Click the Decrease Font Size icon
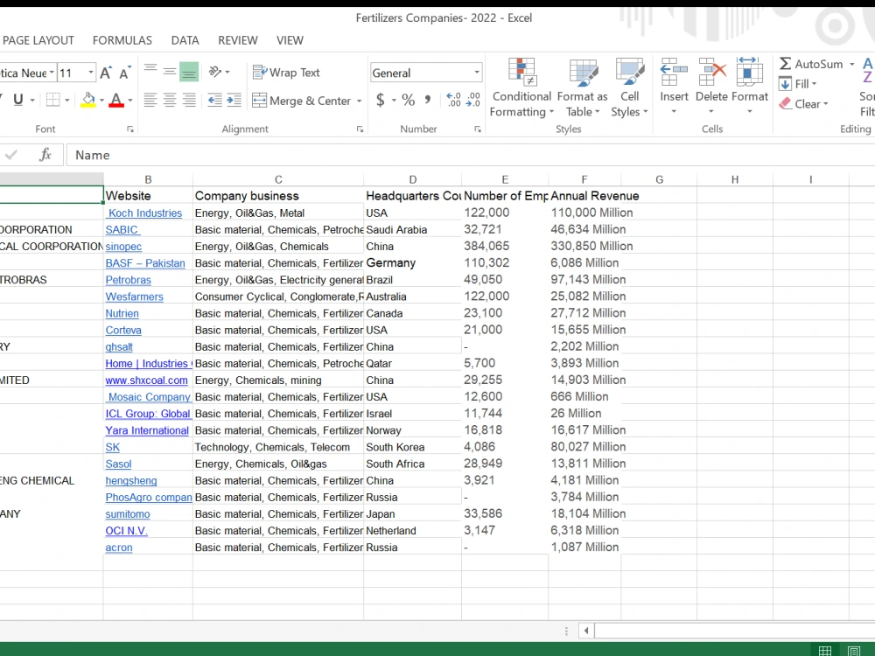 [x=125, y=73]
